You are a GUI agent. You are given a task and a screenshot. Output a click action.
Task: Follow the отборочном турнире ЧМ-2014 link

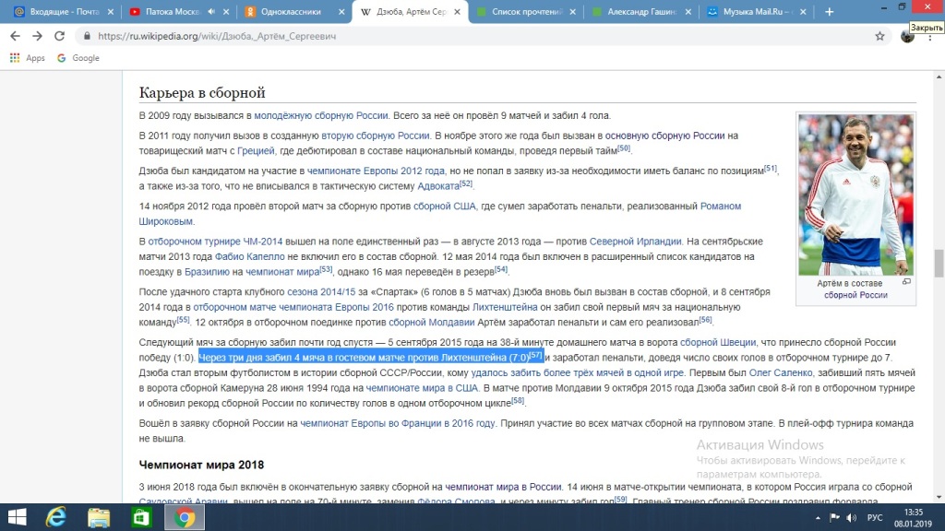(215, 242)
